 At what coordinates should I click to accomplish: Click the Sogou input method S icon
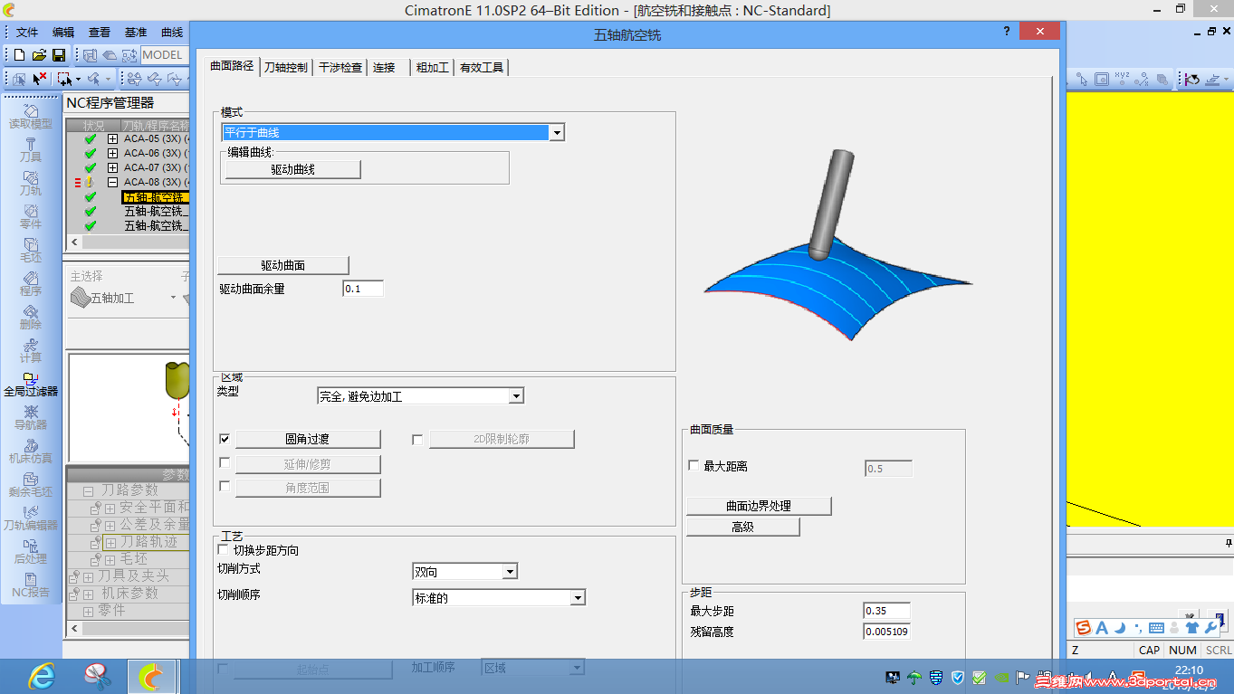(1084, 628)
